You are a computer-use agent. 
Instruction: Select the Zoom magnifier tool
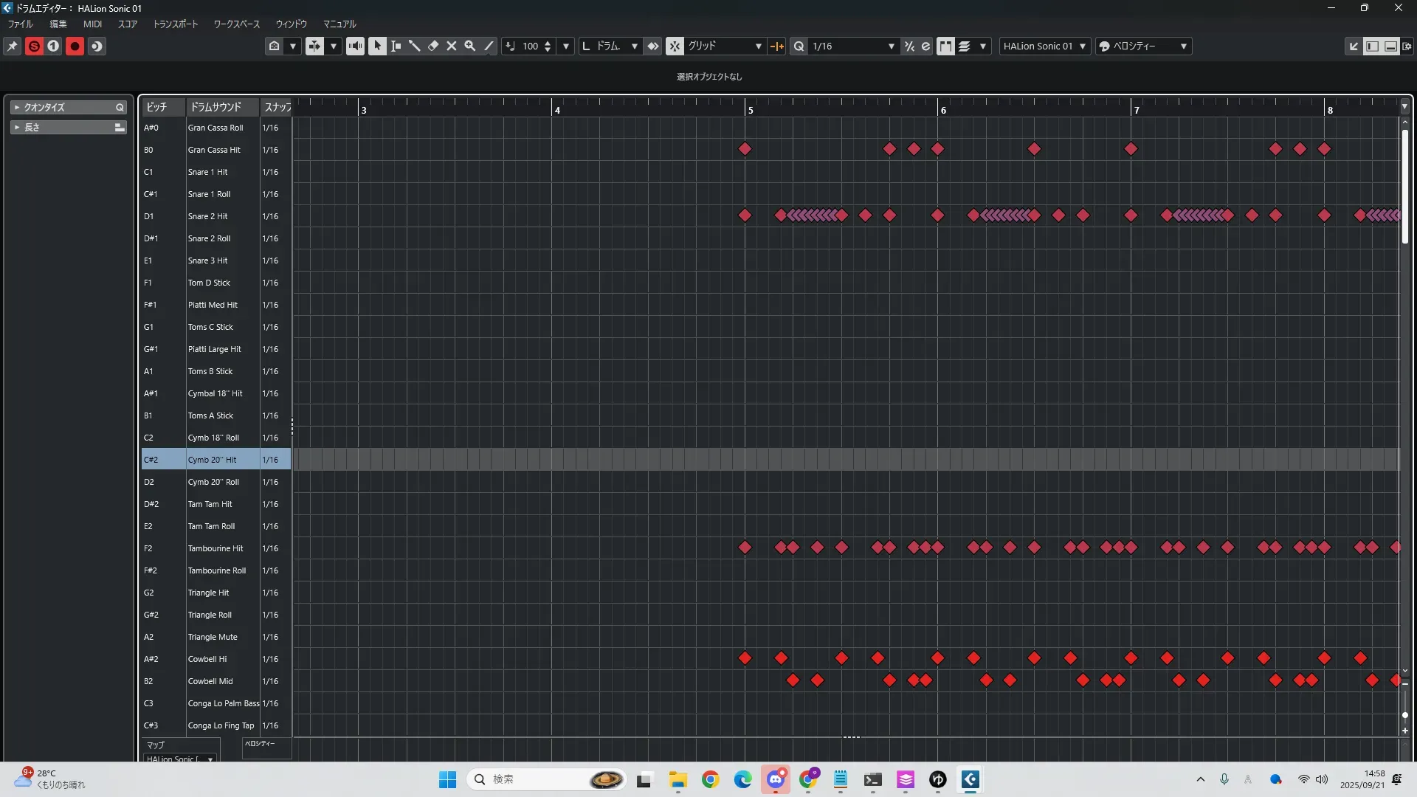point(470,46)
